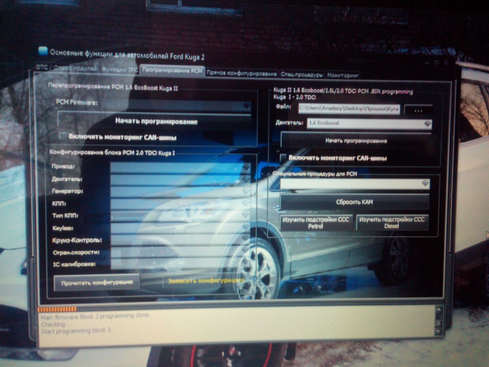Viewport: 489px width, 367px height.
Task: Open special PCM procedures dropdown
Action: pyautogui.click(x=425, y=183)
